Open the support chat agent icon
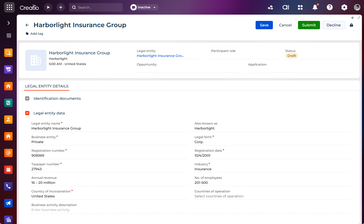364x224 pixels. point(271,7)
